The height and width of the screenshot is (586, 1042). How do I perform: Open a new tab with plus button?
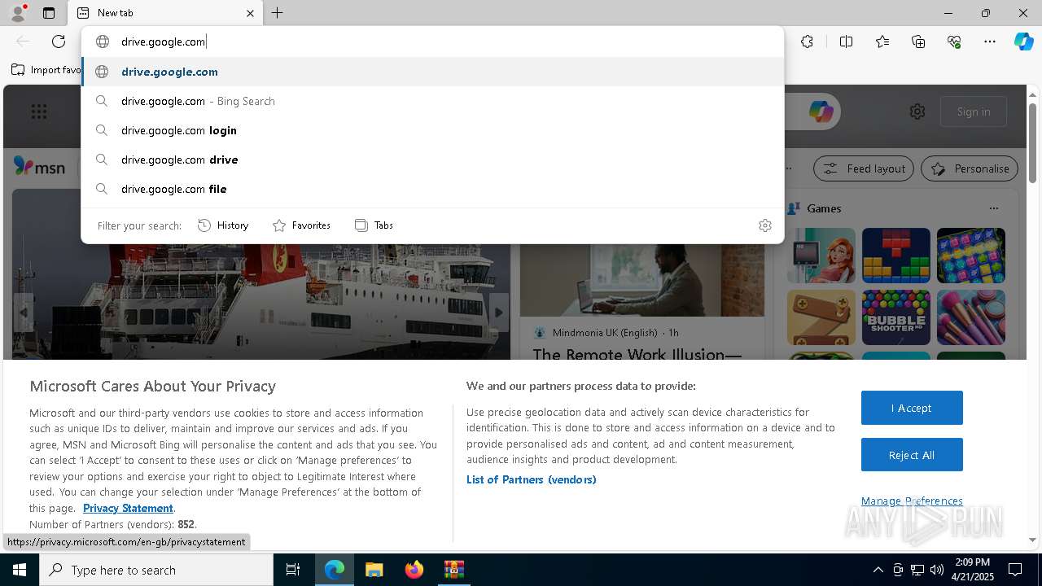pyautogui.click(x=278, y=13)
